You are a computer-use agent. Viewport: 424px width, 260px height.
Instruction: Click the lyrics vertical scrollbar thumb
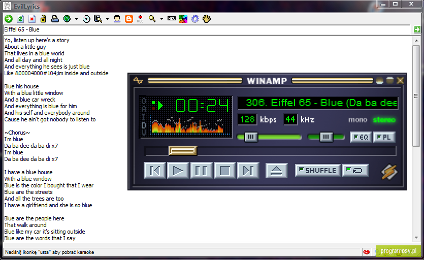pos(416,96)
